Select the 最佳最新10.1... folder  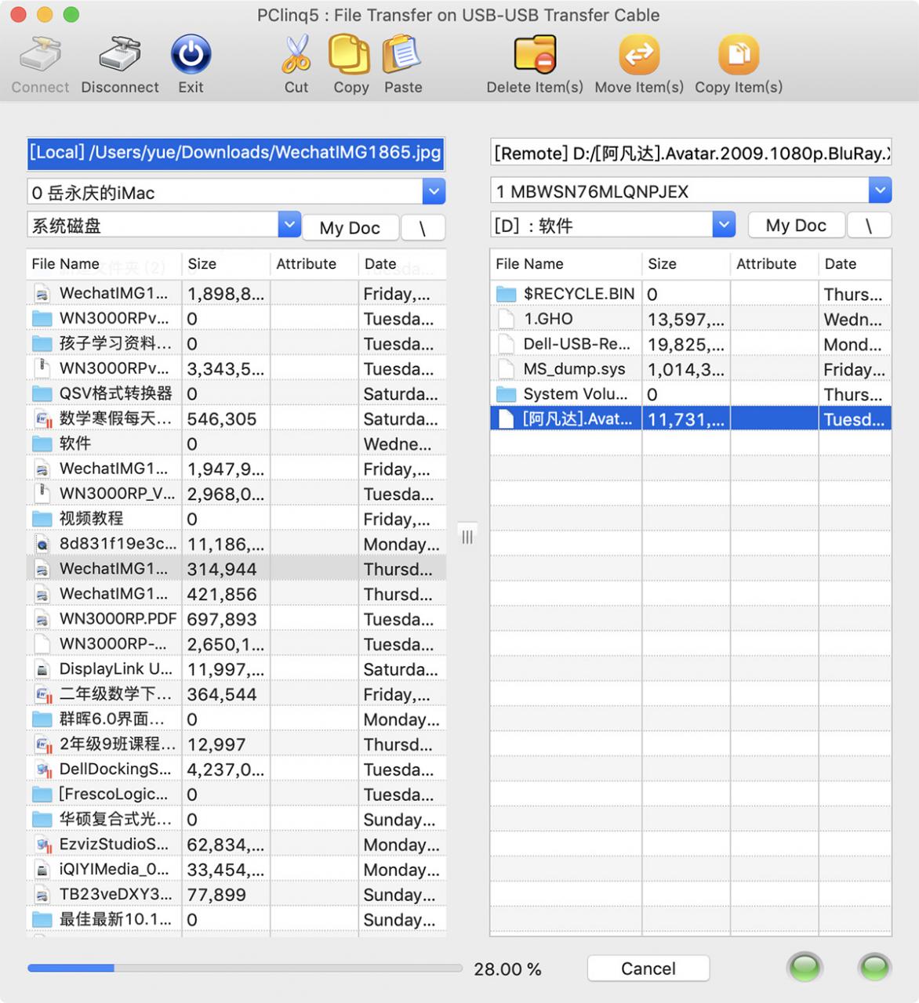[x=236, y=920]
